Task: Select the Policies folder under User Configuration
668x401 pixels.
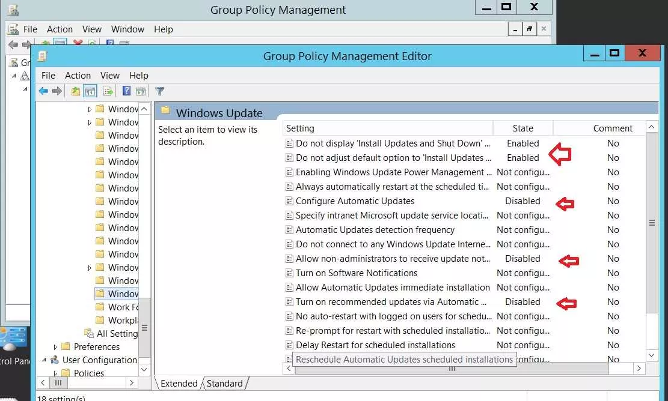Action: [x=83, y=373]
